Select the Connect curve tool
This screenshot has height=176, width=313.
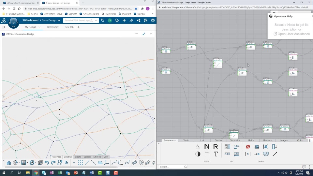click(x=121, y=163)
